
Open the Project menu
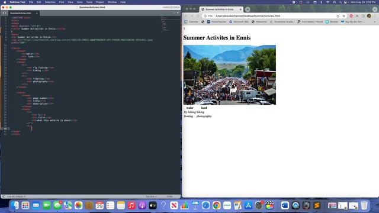[x=100, y=2]
